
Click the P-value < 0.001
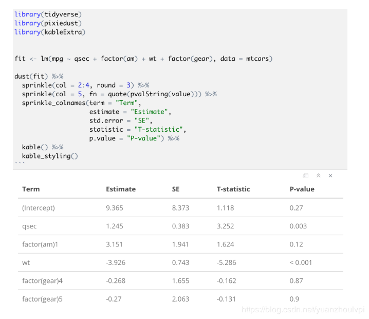click(301, 263)
